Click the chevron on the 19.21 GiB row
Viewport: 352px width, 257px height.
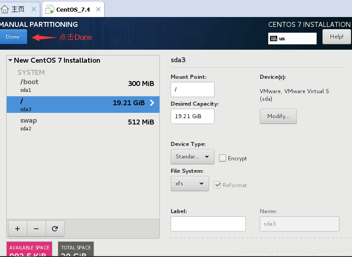tap(152, 103)
